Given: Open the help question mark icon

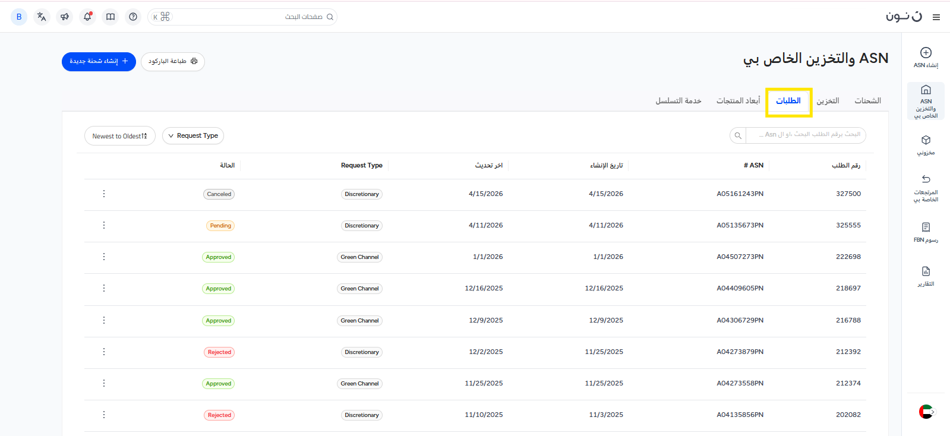Looking at the screenshot, I should click(133, 17).
